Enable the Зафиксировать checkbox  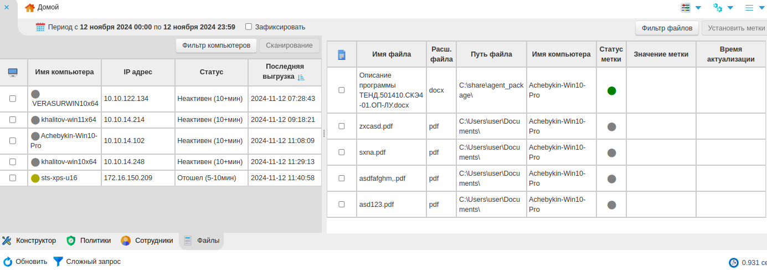[249, 27]
